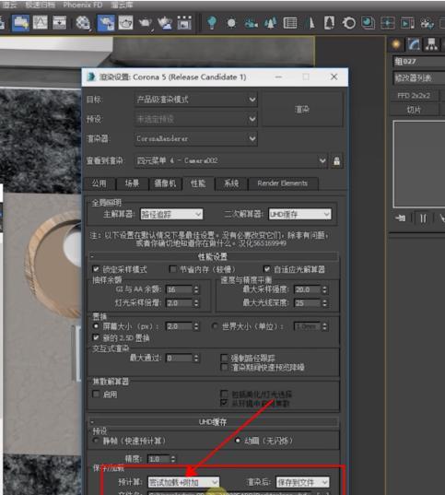Create a Corona camera with camera icon
The image size is (445, 495).
point(252,23)
